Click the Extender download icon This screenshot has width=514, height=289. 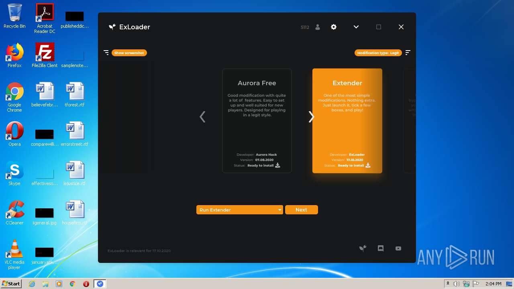point(368,165)
